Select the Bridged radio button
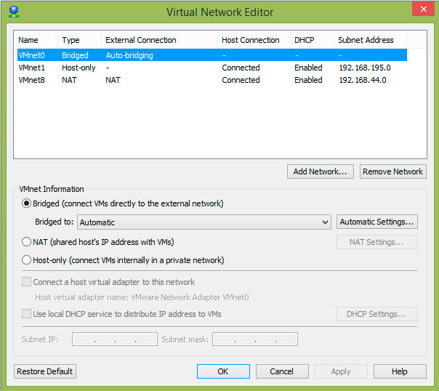This screenshot has height=391, width=439. pyautogui.click(x=27, y=203)
